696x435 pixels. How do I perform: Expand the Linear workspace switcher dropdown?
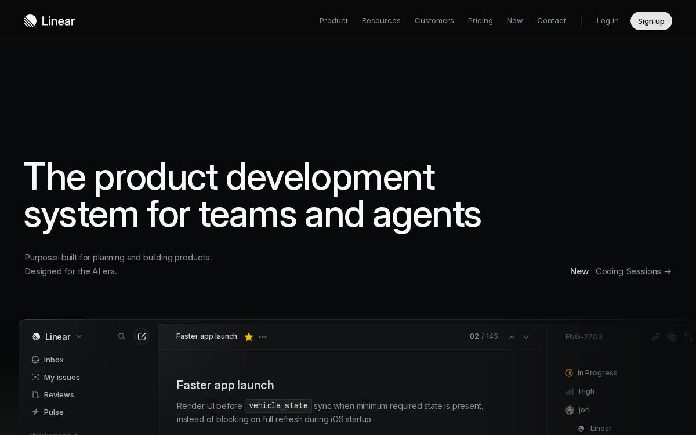[79, 336]
